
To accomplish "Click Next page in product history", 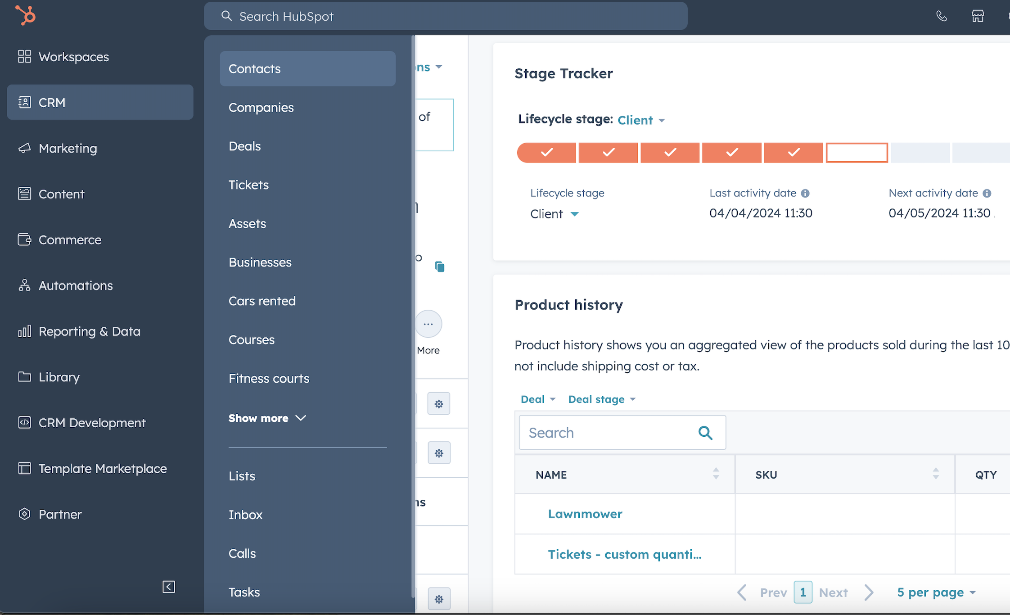I will click(833, 592).
